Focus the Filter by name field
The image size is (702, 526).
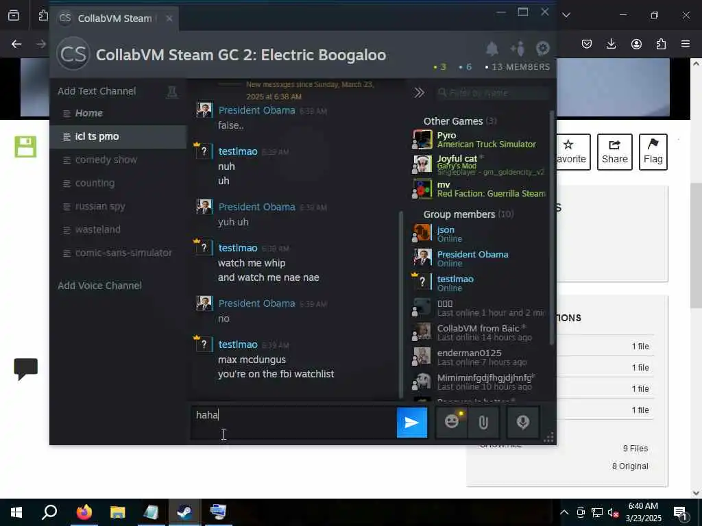(x=492, y=92)
